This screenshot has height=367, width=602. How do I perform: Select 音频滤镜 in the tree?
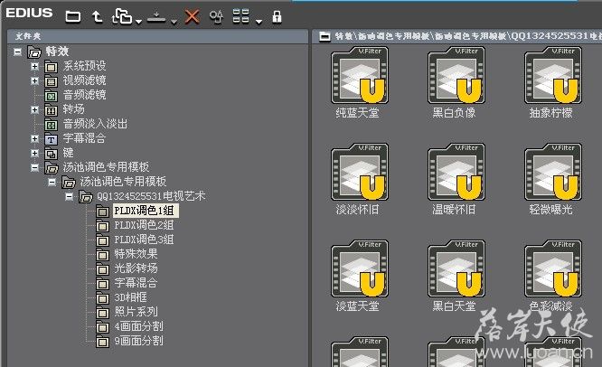click(x=84, y=95)
